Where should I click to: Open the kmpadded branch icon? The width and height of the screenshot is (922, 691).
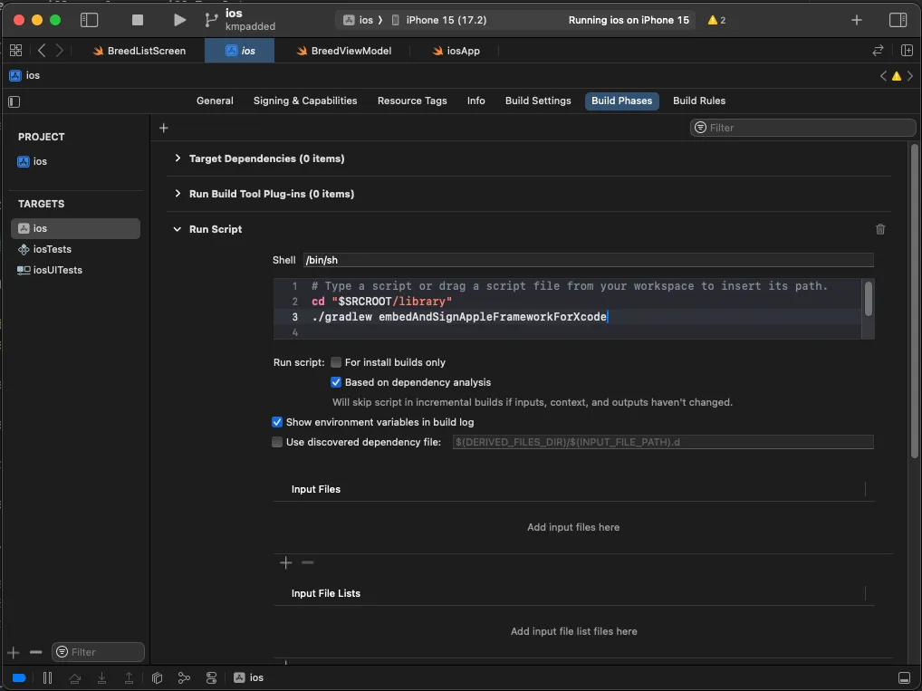pos(211,20)
